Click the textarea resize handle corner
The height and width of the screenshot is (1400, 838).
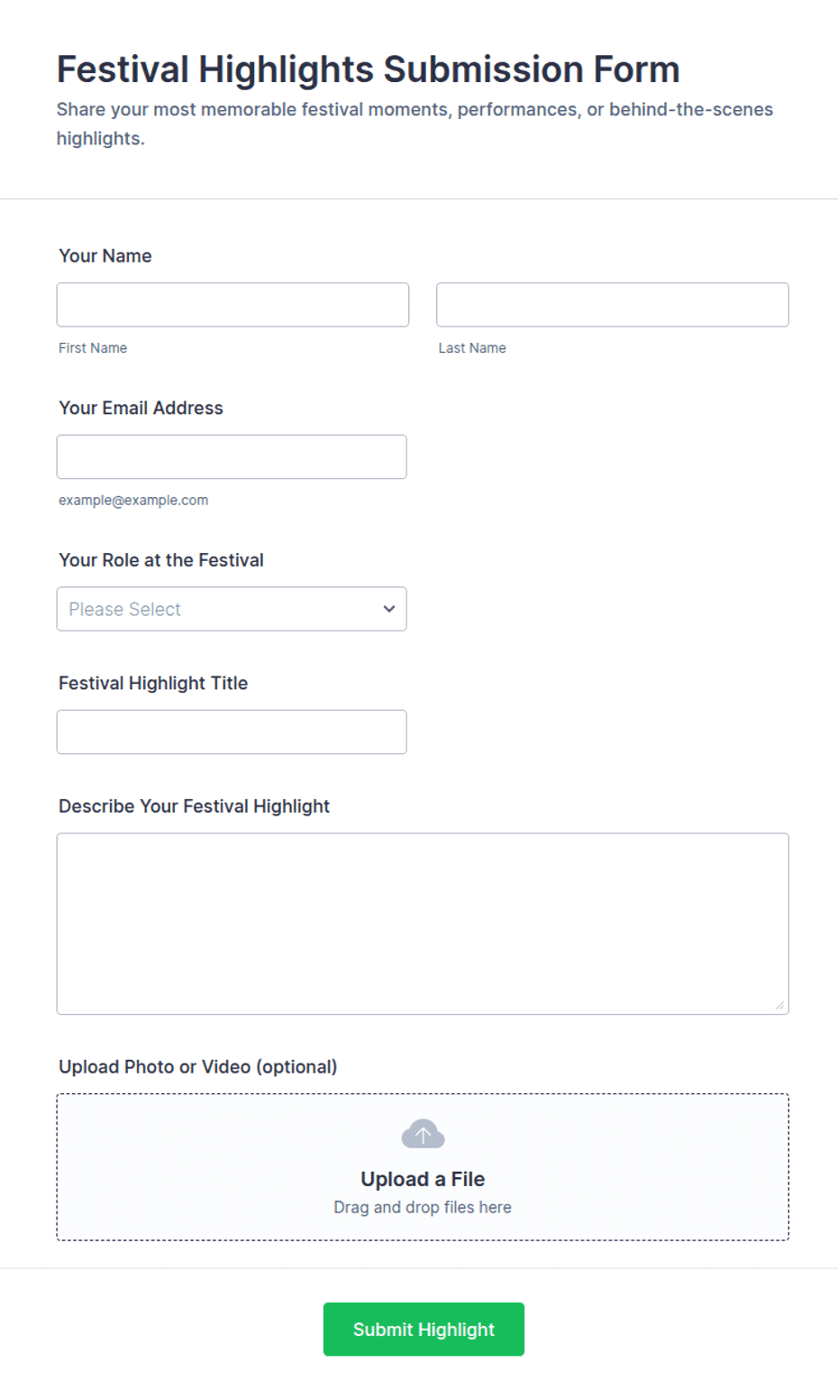[779, 1005]
